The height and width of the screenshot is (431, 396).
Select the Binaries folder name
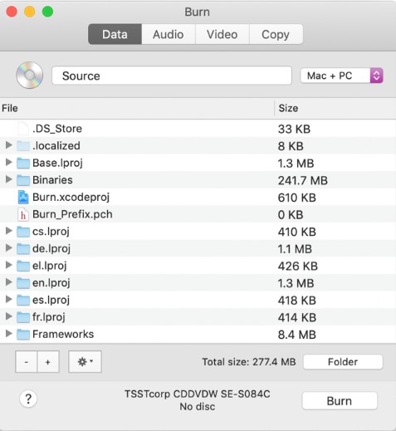point(52,180)
